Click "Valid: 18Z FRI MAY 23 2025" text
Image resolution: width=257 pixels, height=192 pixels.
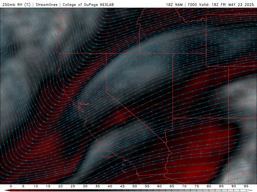point(226,4)
